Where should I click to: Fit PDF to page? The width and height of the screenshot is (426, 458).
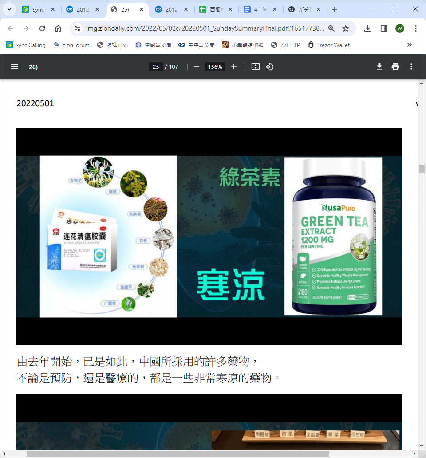coord(256,67)
